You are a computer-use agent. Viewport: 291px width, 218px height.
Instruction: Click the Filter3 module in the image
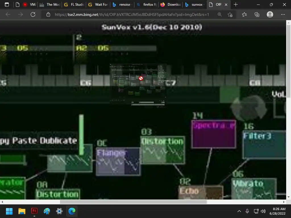(x=264, y=144)
